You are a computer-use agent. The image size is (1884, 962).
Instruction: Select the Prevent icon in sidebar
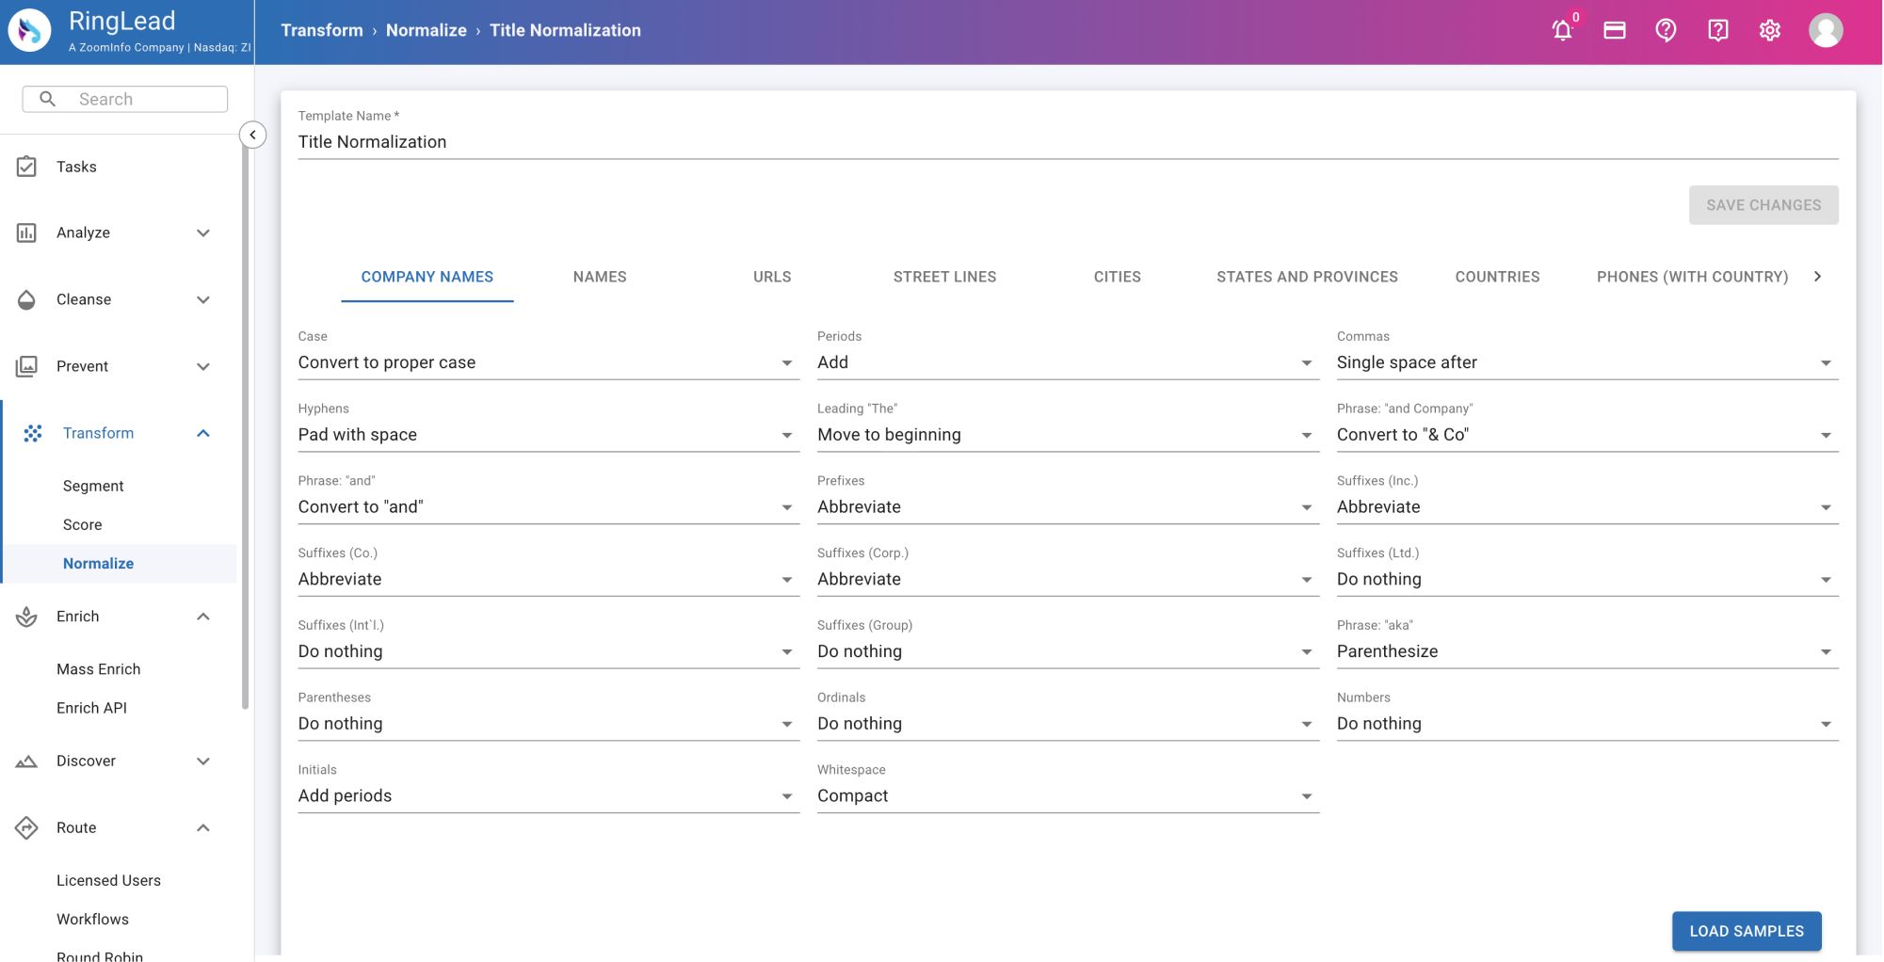[x=27, y=366]
